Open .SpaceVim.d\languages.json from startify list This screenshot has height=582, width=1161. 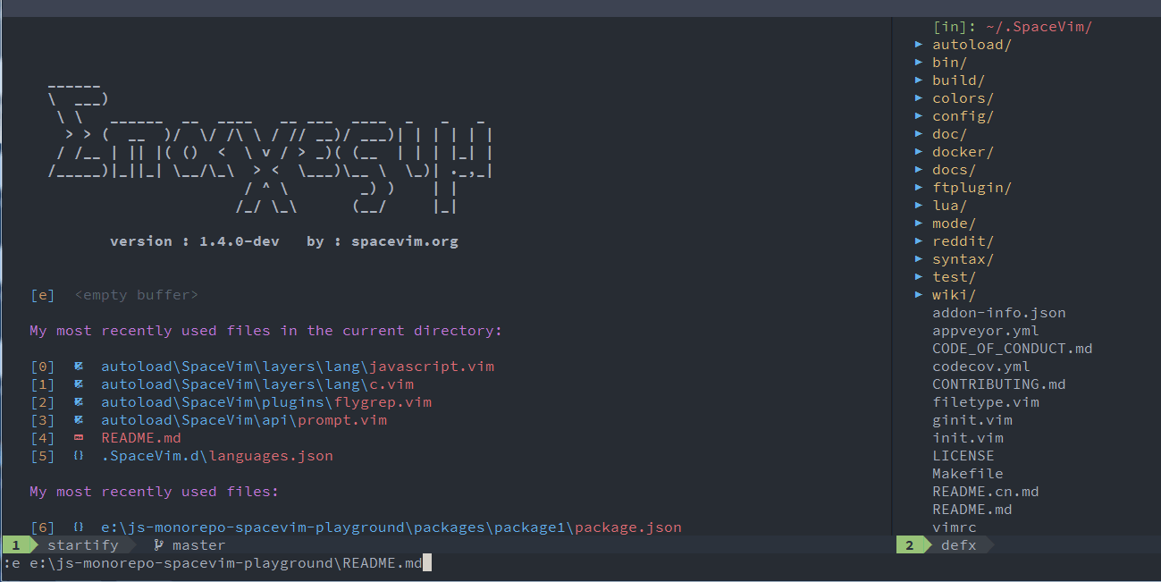[x=217, y=456]
